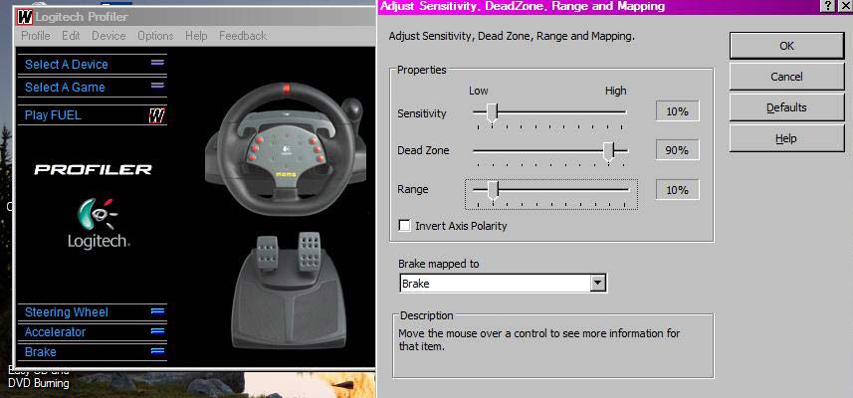Enable Invert Axis Polarity checkbox
This screenshot has width=853, height=398.
404,226
